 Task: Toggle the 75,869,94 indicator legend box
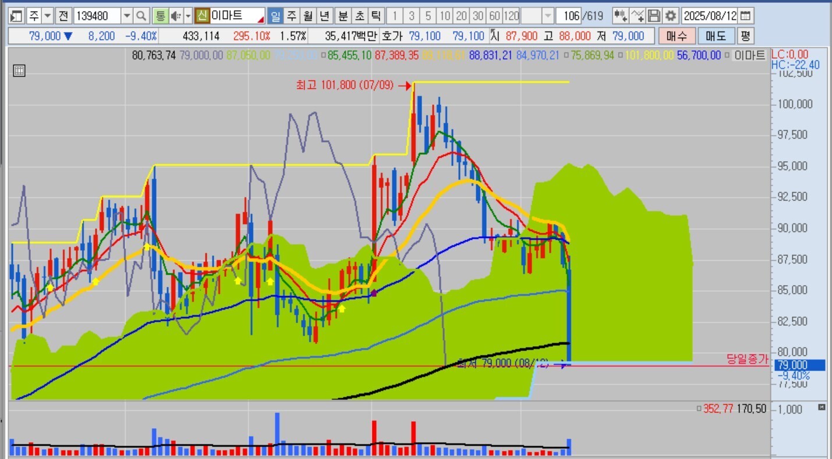tap(567, 55)
